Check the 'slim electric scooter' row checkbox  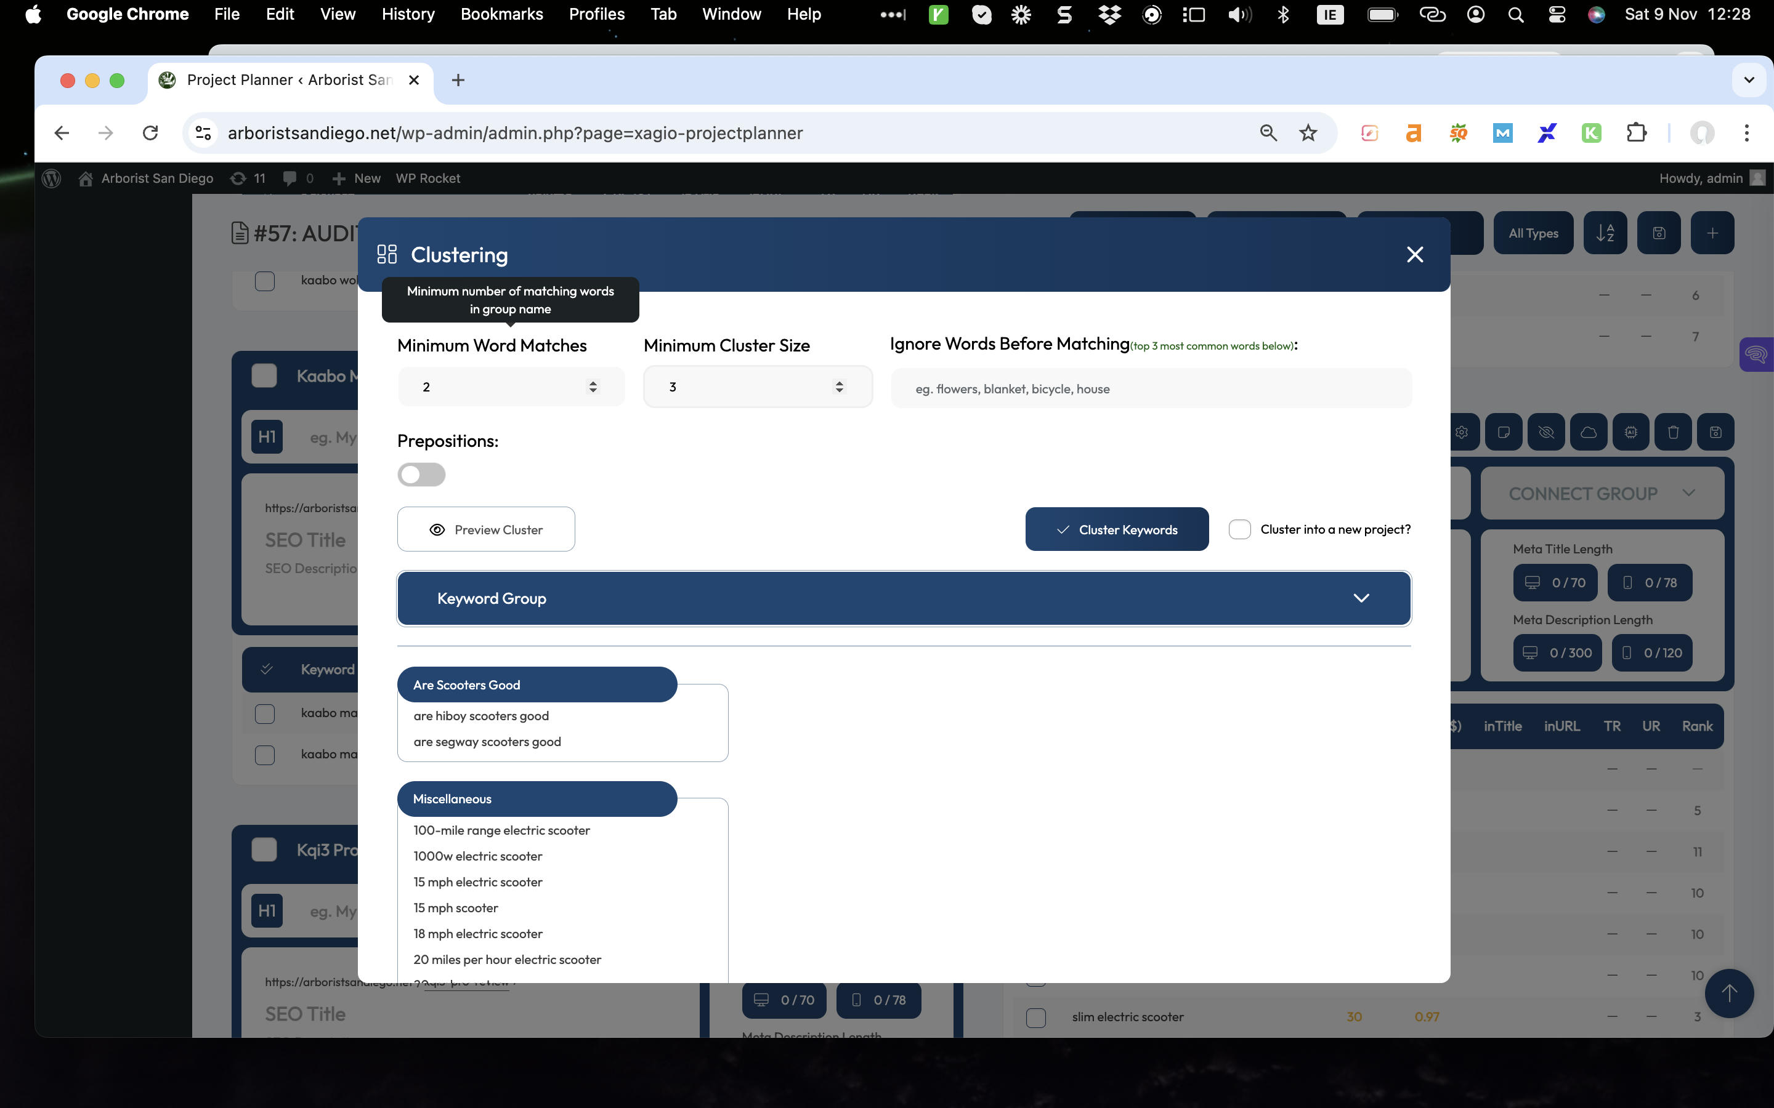click(x=1036, y=1017)
